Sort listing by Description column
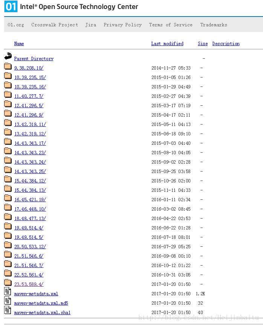Viewport: 263px width, 325px height. click(226, 44)
